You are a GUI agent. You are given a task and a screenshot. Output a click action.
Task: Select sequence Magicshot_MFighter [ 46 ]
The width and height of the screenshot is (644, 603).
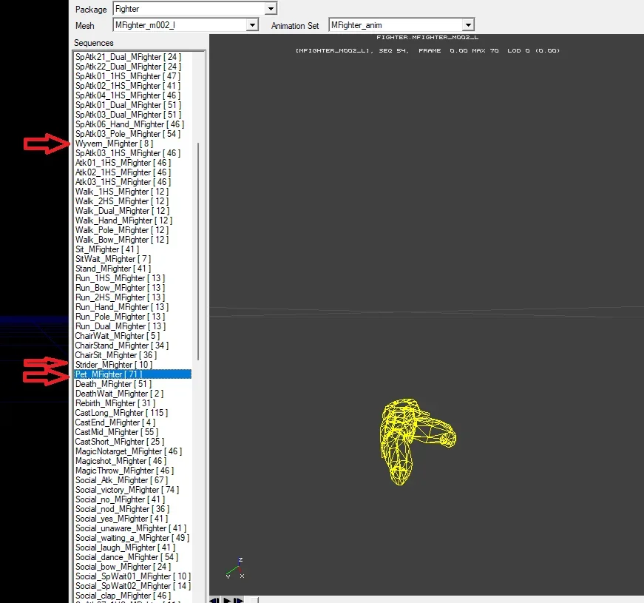(x=121, y=461)
